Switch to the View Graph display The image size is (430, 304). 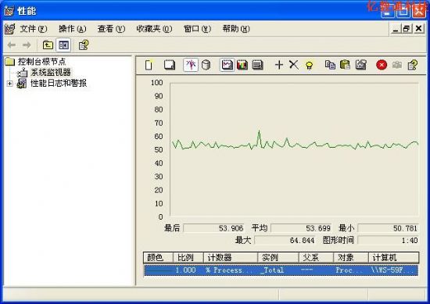coord(227,65)
